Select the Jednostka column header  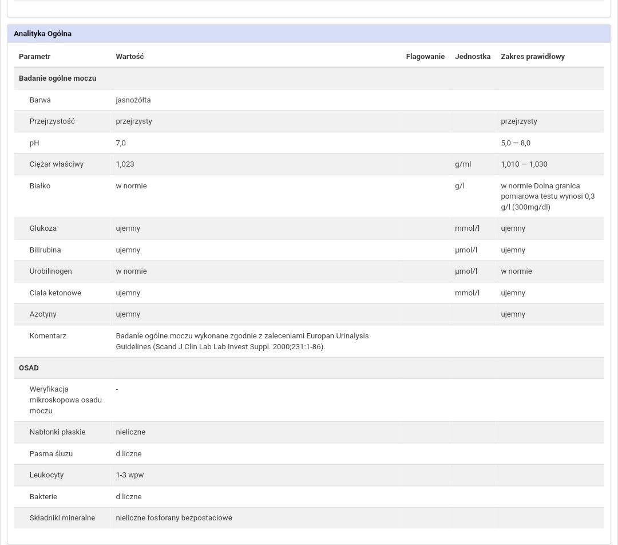tap(472, 57)
